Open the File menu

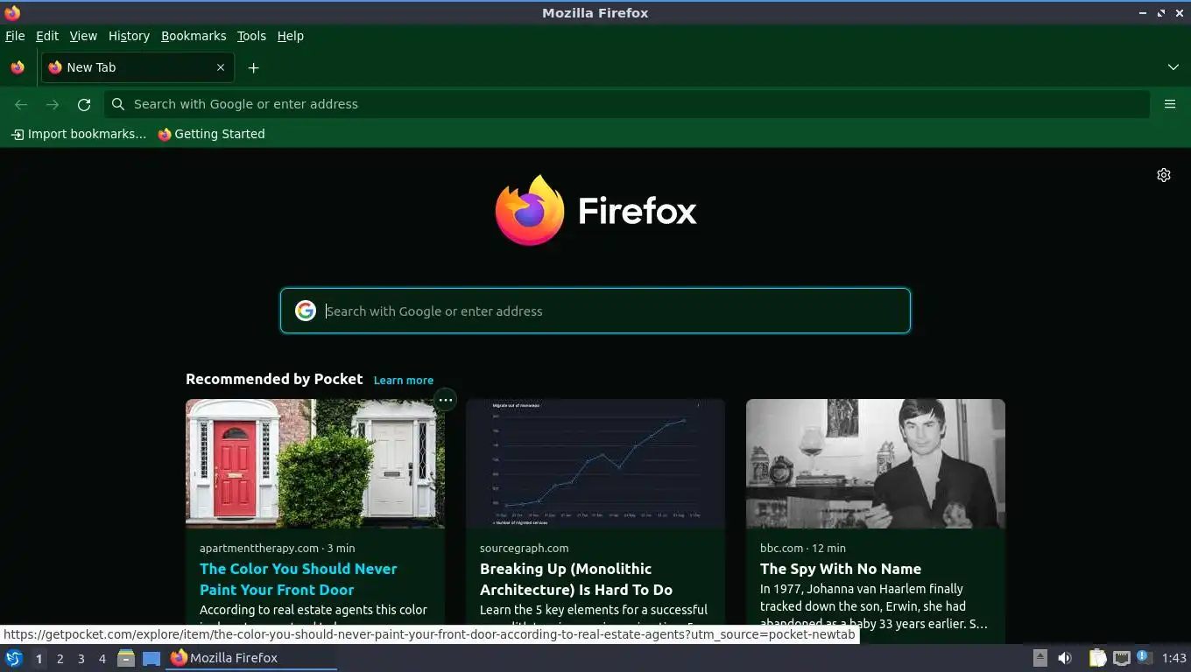pyautogui.click(x=15, y=36)
